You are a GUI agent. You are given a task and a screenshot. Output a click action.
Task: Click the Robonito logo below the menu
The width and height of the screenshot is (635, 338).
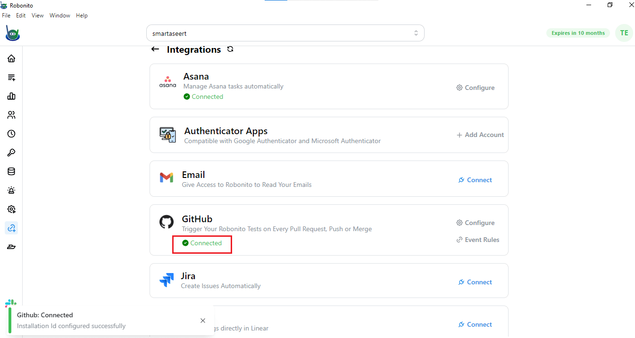pos(12,33)
